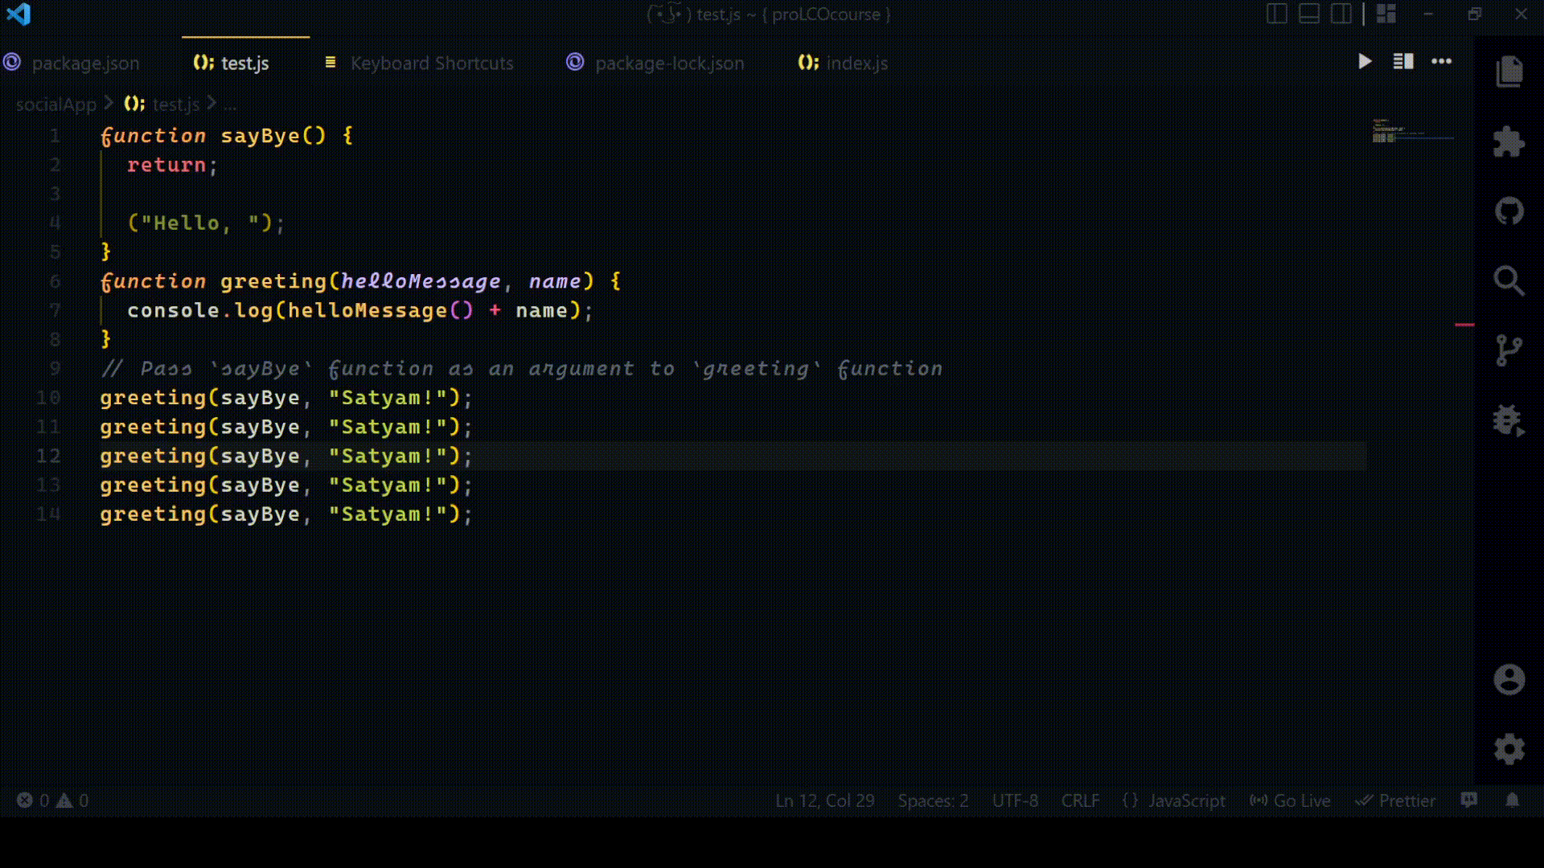1544x868 pixels.
Task: Click Prettier in the status bar
Action: pos(1396,800)
